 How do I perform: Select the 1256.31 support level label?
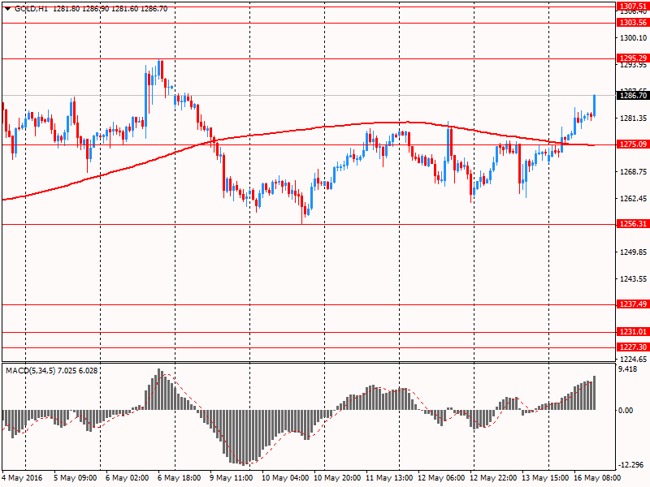633,224
